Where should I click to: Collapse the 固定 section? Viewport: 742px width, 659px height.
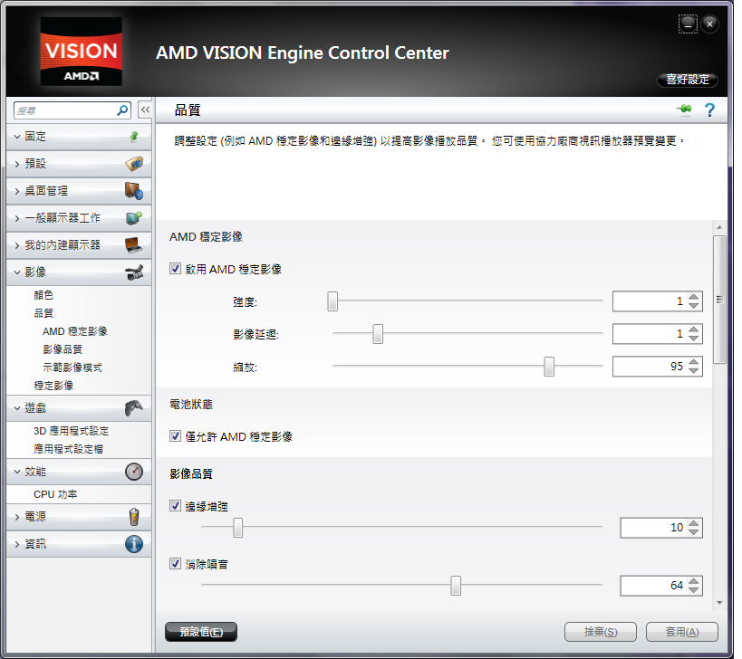(x=54, y=137)
